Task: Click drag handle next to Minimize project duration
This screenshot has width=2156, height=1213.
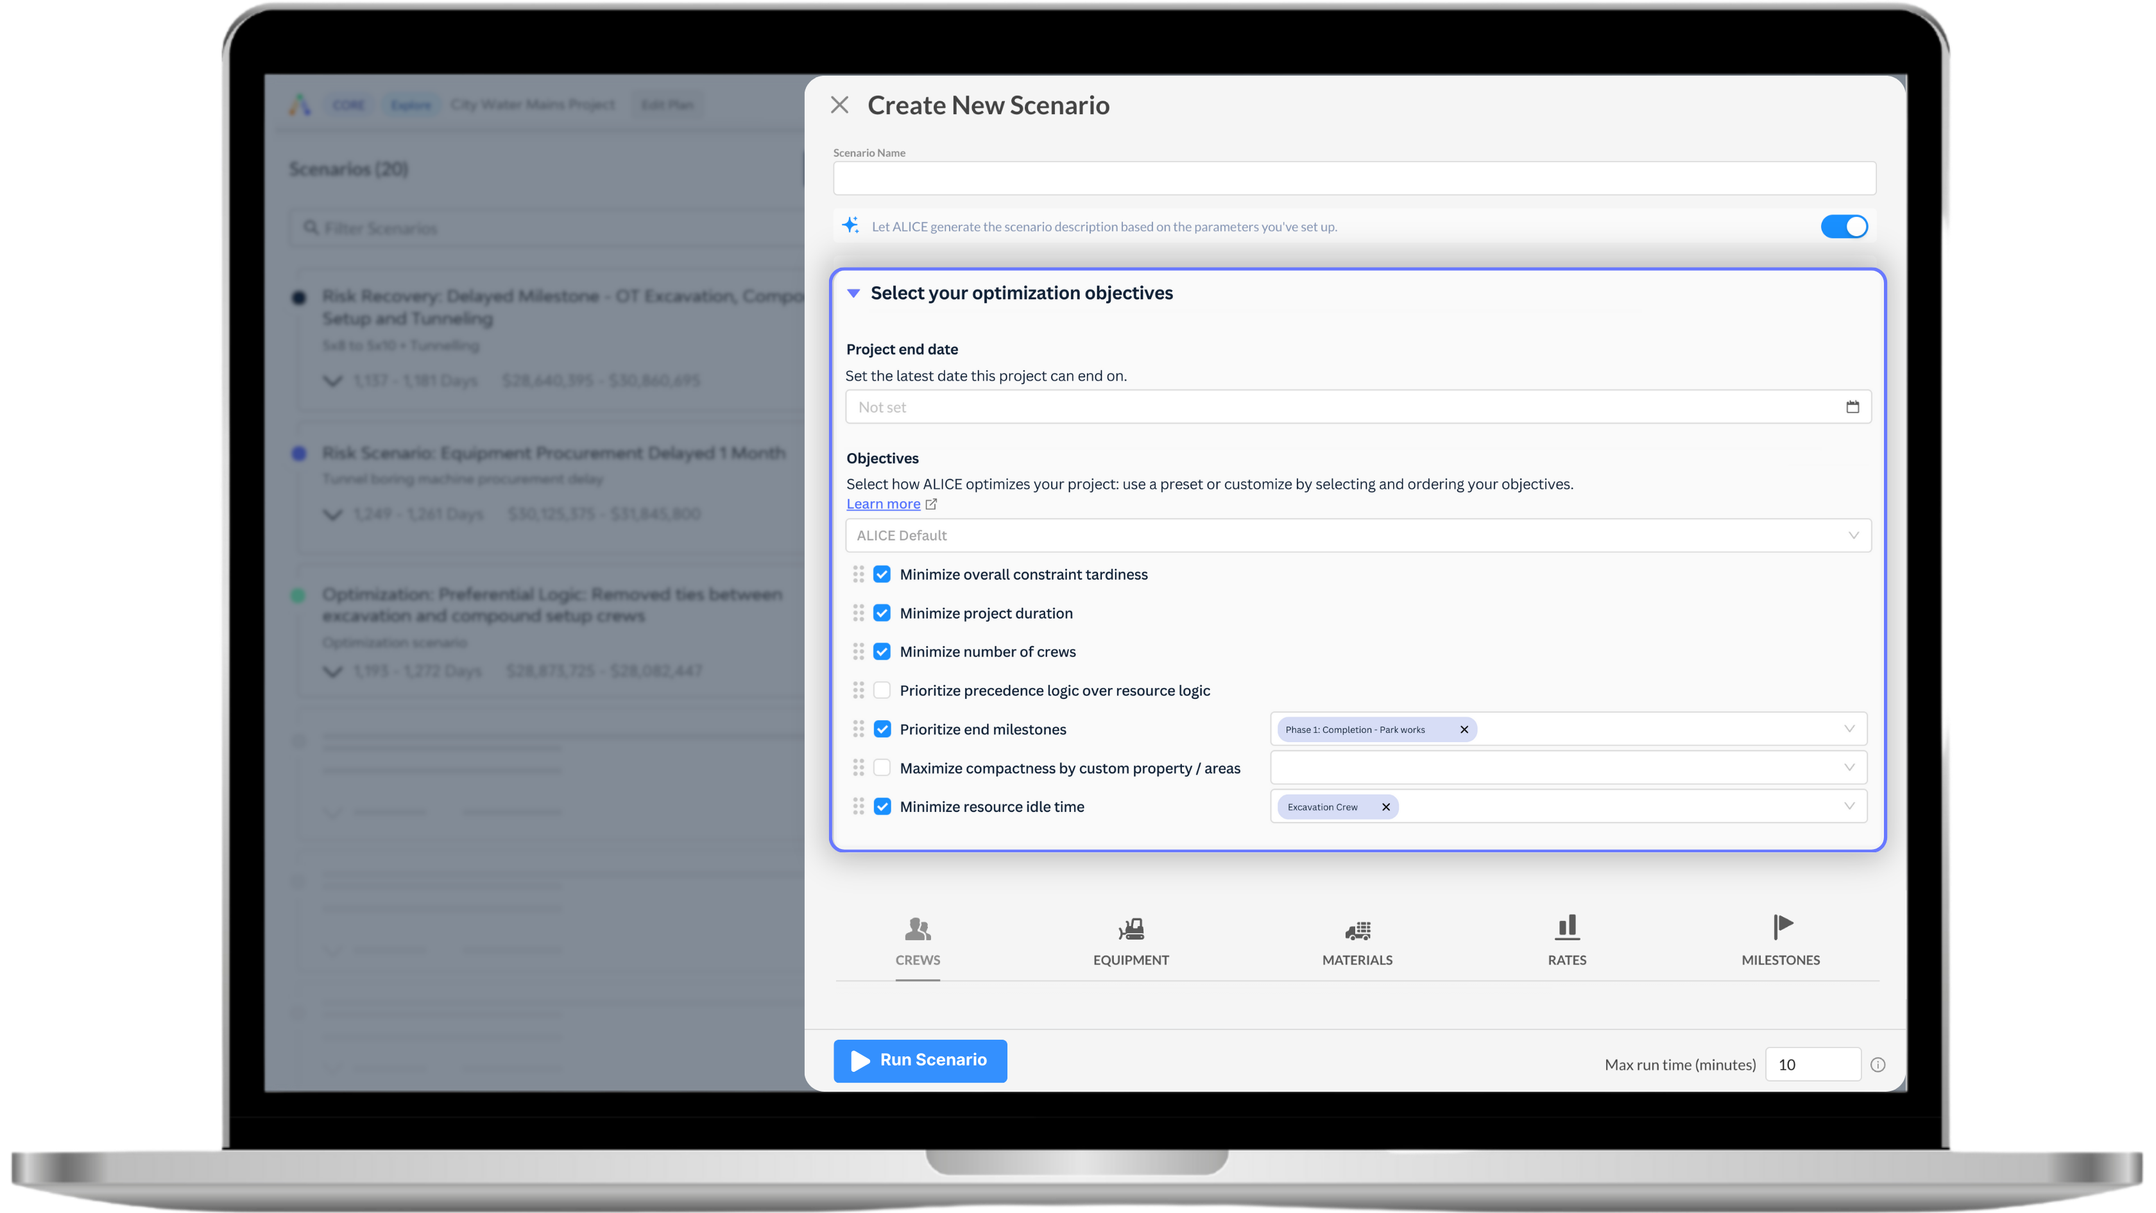Action: 858,613
